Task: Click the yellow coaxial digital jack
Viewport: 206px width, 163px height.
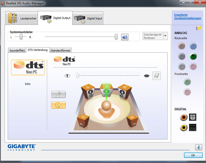Action: coord(184,127)
